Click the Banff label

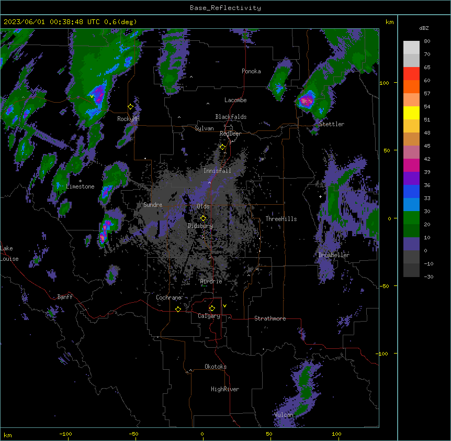coord(65,297)
